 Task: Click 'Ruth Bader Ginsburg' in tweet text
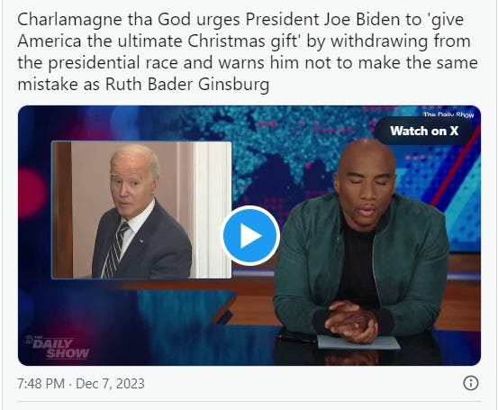(x=187, y=84)
